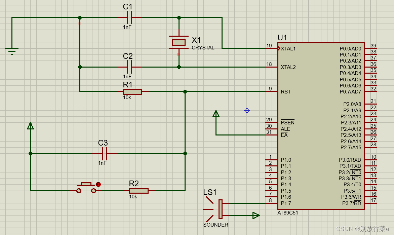Screen dimensions: 394x235
Task: Click the R2 reference label
Action: pyautogui.click(x=134, y=184)
